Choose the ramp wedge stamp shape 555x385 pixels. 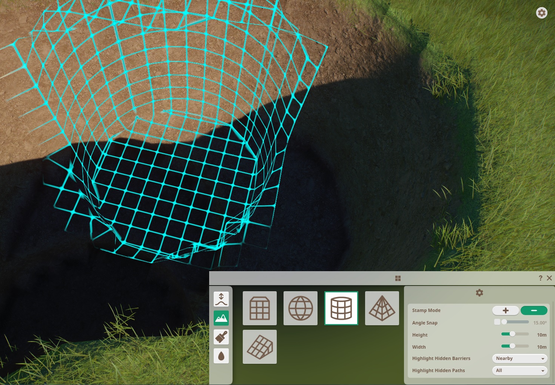click(x=260, y=347)
